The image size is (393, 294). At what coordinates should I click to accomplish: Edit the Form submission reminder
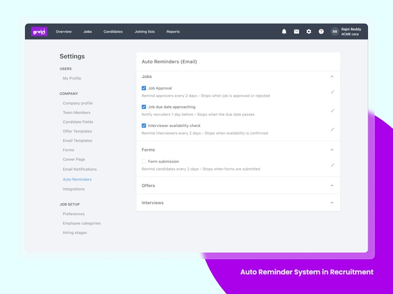tap(332, 165)
